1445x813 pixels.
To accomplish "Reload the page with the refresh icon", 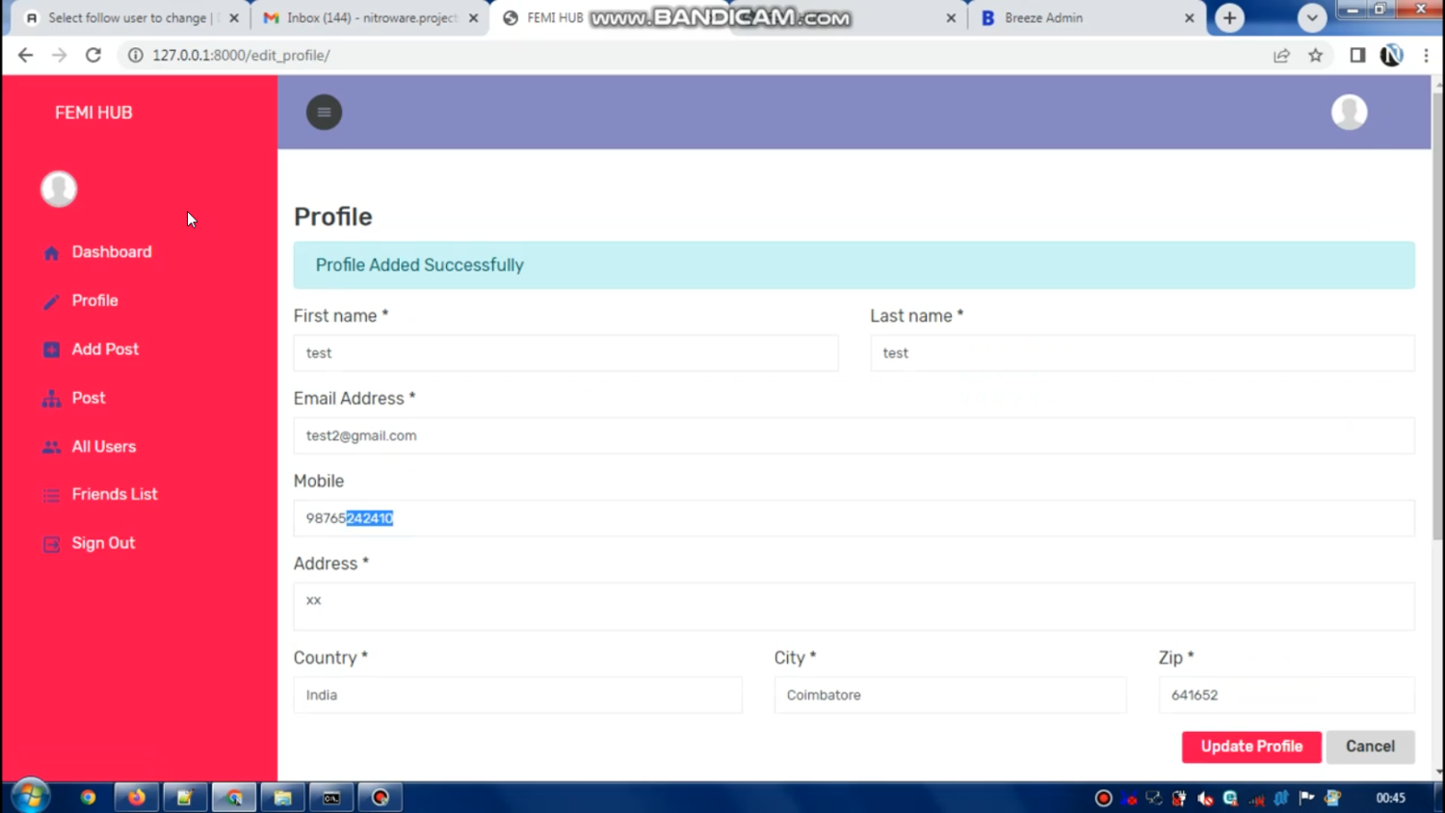I will tap(93, 55).
